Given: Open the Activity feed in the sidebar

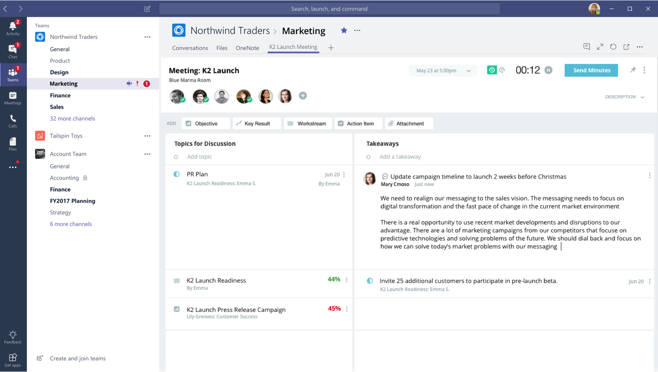Looking at the screenshot, I should point(13,27).
